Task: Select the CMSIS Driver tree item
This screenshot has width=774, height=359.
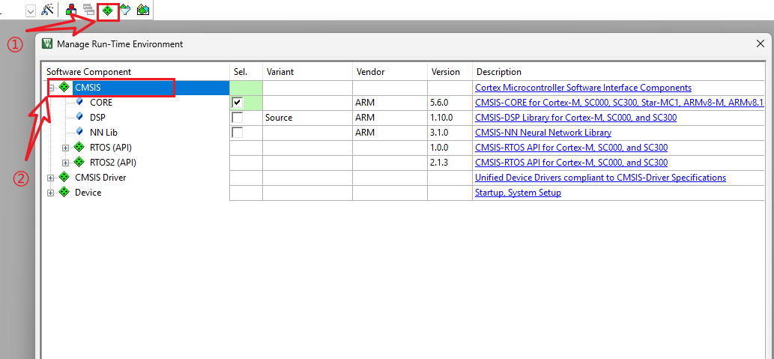Action: pos(100,178)
